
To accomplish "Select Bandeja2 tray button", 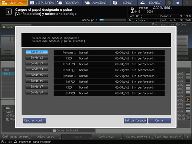I will tap(37, 58).
